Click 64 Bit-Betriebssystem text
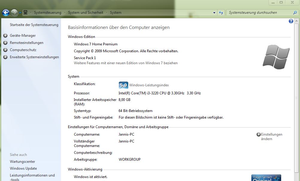Screen dimensions: 300x181 135,111
